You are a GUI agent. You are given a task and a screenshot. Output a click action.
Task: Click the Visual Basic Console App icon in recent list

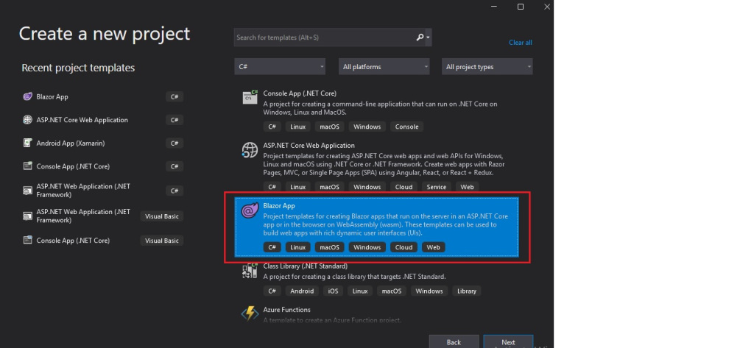tap(28, 240)
